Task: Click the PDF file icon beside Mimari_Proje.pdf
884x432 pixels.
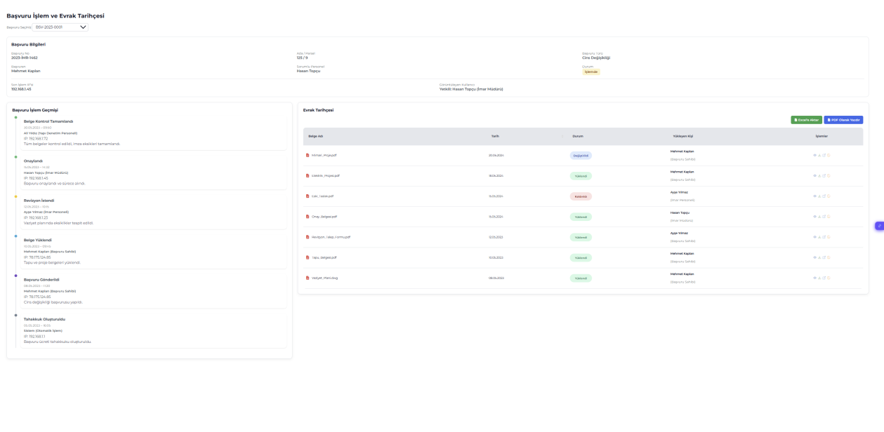Action: pos(307,156)
